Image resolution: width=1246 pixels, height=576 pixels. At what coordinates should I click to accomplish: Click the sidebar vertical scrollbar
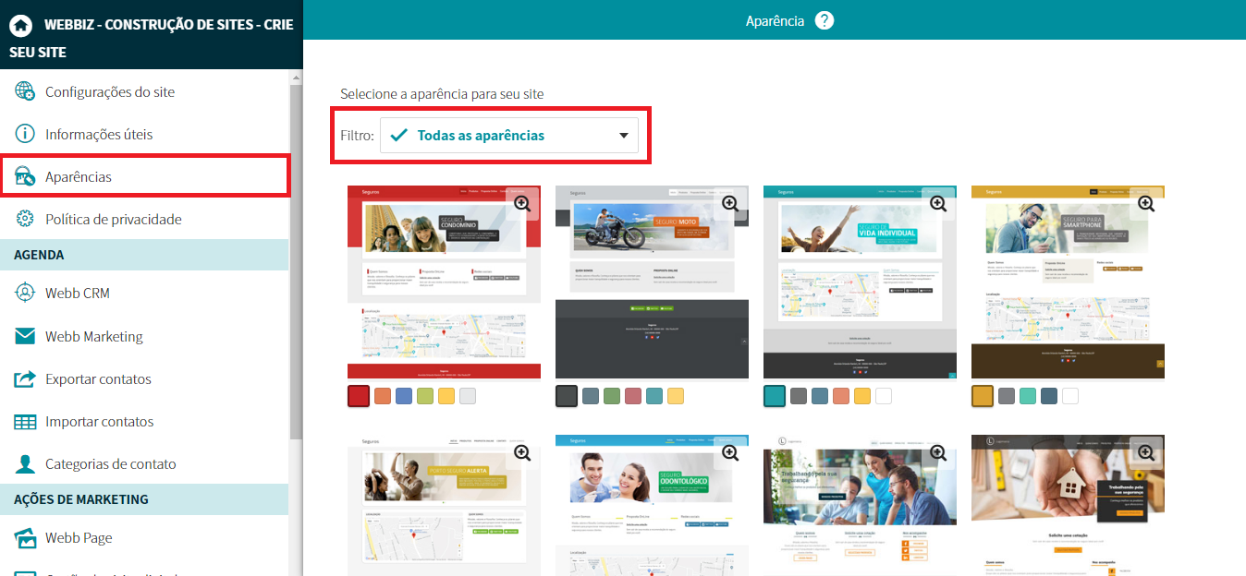coord(296,258)
